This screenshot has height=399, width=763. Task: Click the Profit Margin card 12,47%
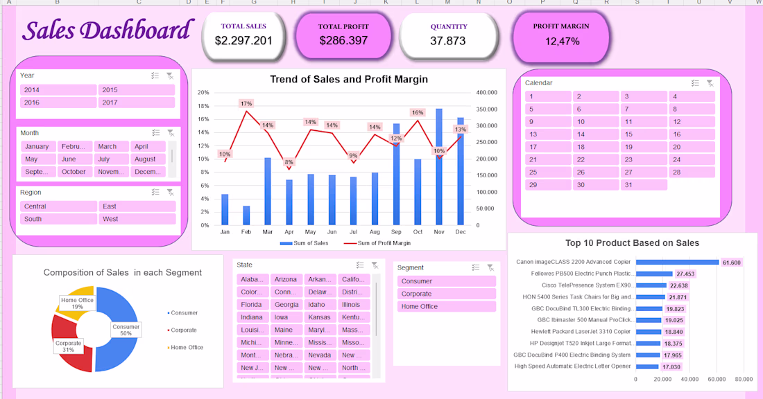561,38
